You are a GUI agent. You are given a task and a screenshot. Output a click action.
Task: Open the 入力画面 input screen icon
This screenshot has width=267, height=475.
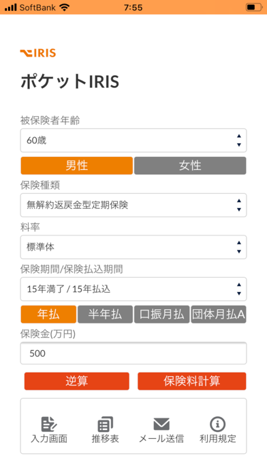pyautogui.click(x=49, y=424)
